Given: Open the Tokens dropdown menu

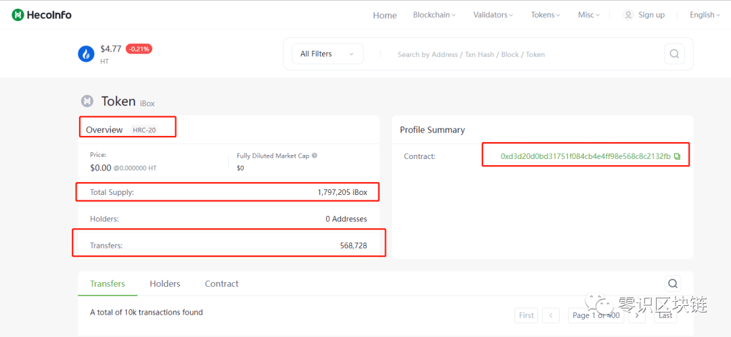Looking at the screenshot, I should click(546, 15).
